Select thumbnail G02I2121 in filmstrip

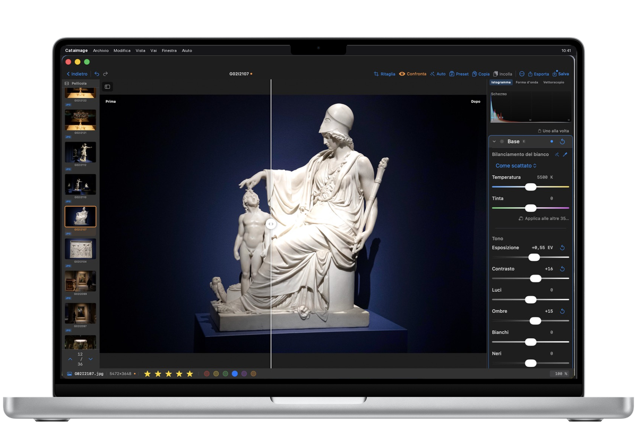tap(80, 120)
